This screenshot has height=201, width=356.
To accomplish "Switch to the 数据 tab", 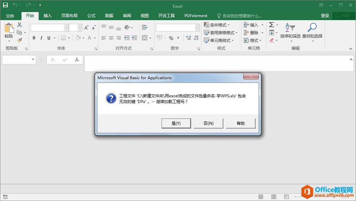I will click(x=109, y=16).
